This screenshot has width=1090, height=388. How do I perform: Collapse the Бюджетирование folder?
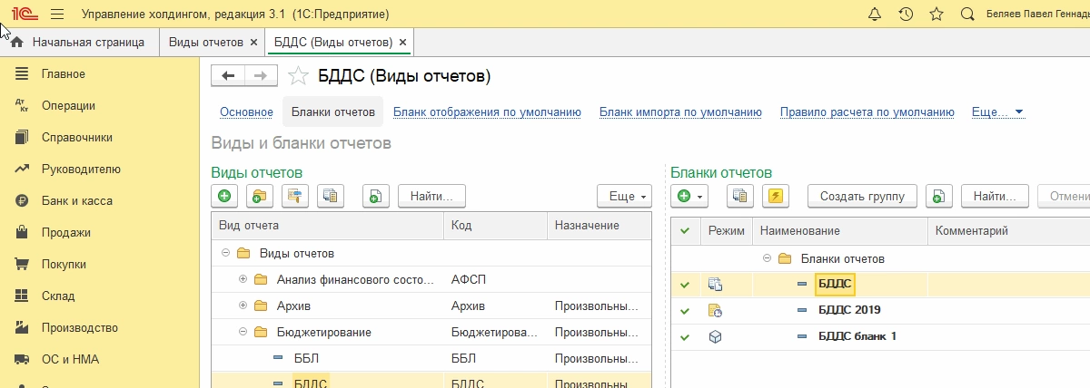coord(243,332)
